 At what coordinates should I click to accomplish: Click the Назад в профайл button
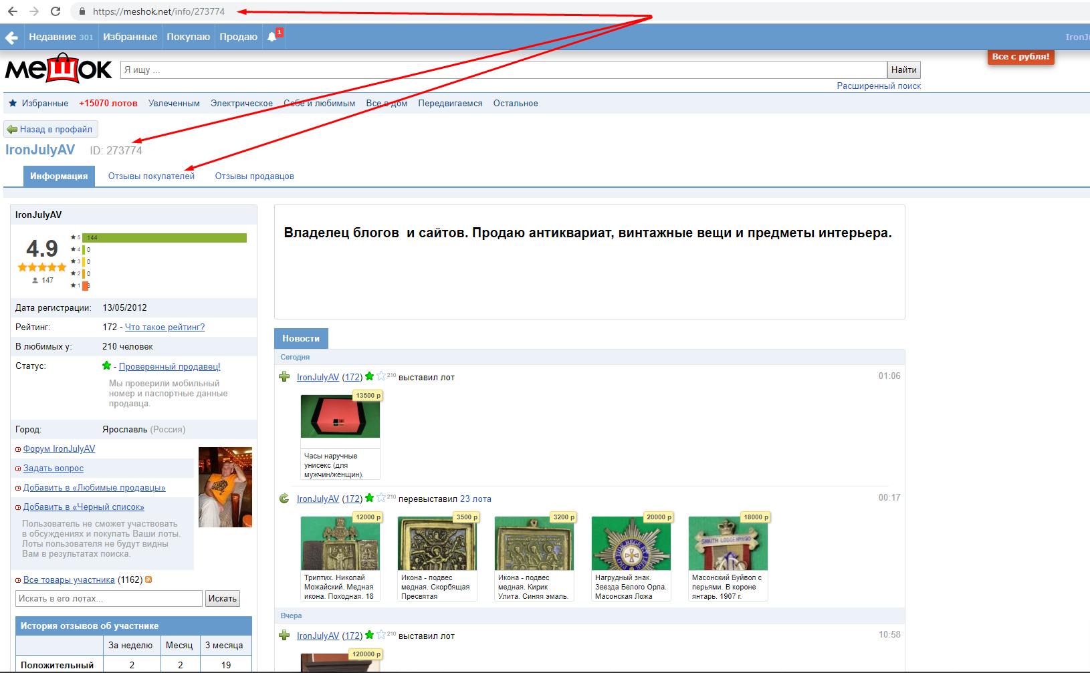pos(51,129)
